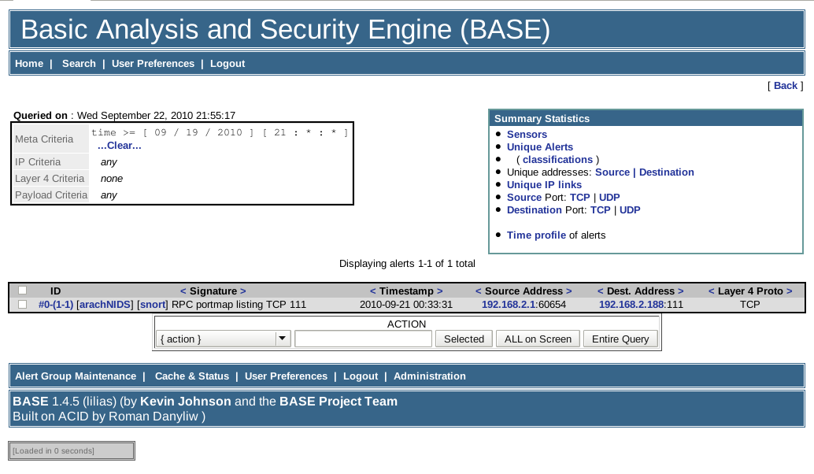Click the TCP cell under Layer 4 Proto
The width and height of the screenshot is (814, 474).
(749, 305)
